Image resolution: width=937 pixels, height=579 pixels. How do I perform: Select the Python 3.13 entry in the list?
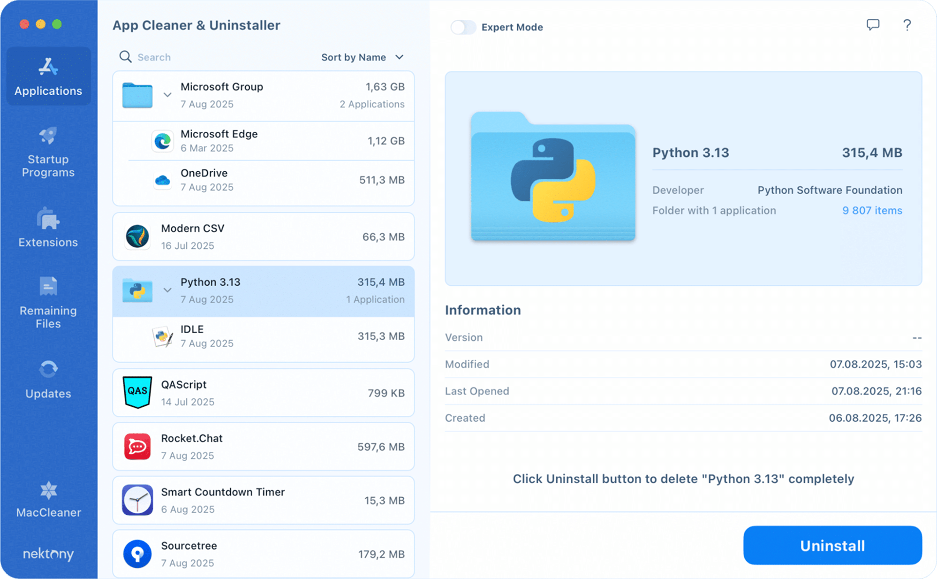(263, 290)
